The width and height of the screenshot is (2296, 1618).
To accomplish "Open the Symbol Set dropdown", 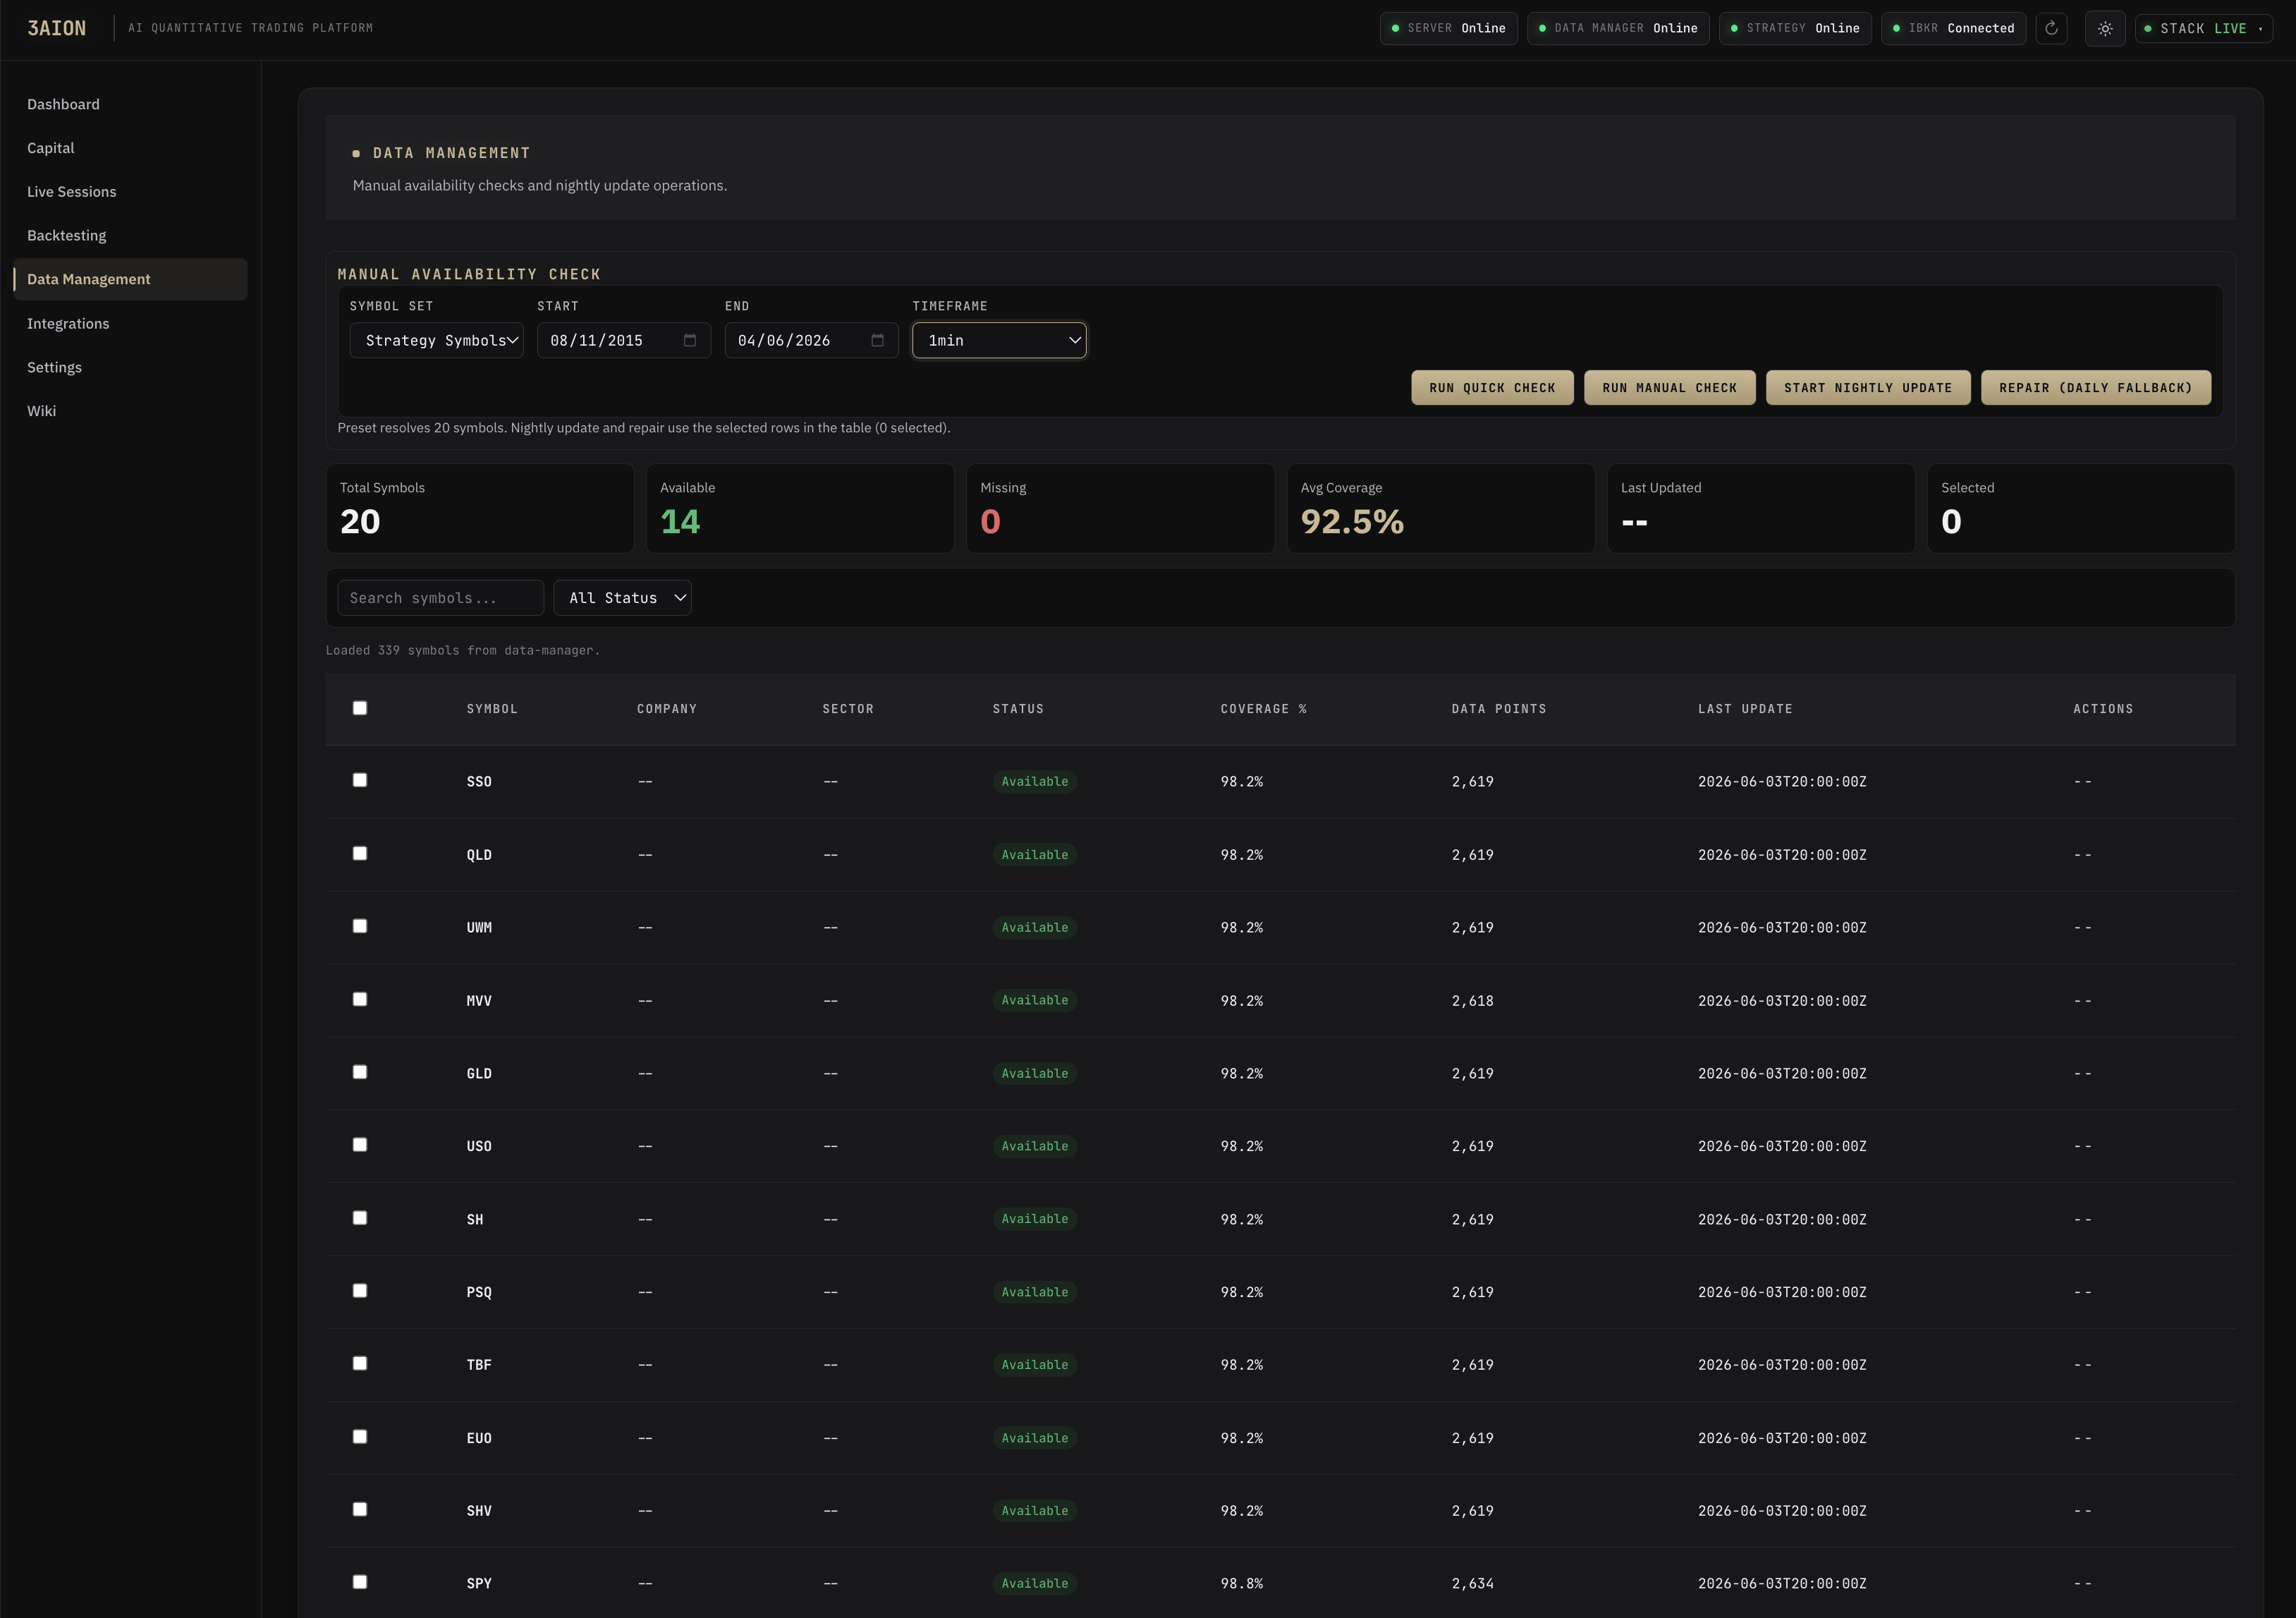I will [x=437, y=340].
